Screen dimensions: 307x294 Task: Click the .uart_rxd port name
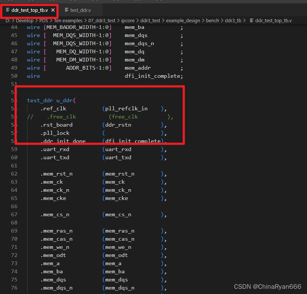click(x=55, y=149)
